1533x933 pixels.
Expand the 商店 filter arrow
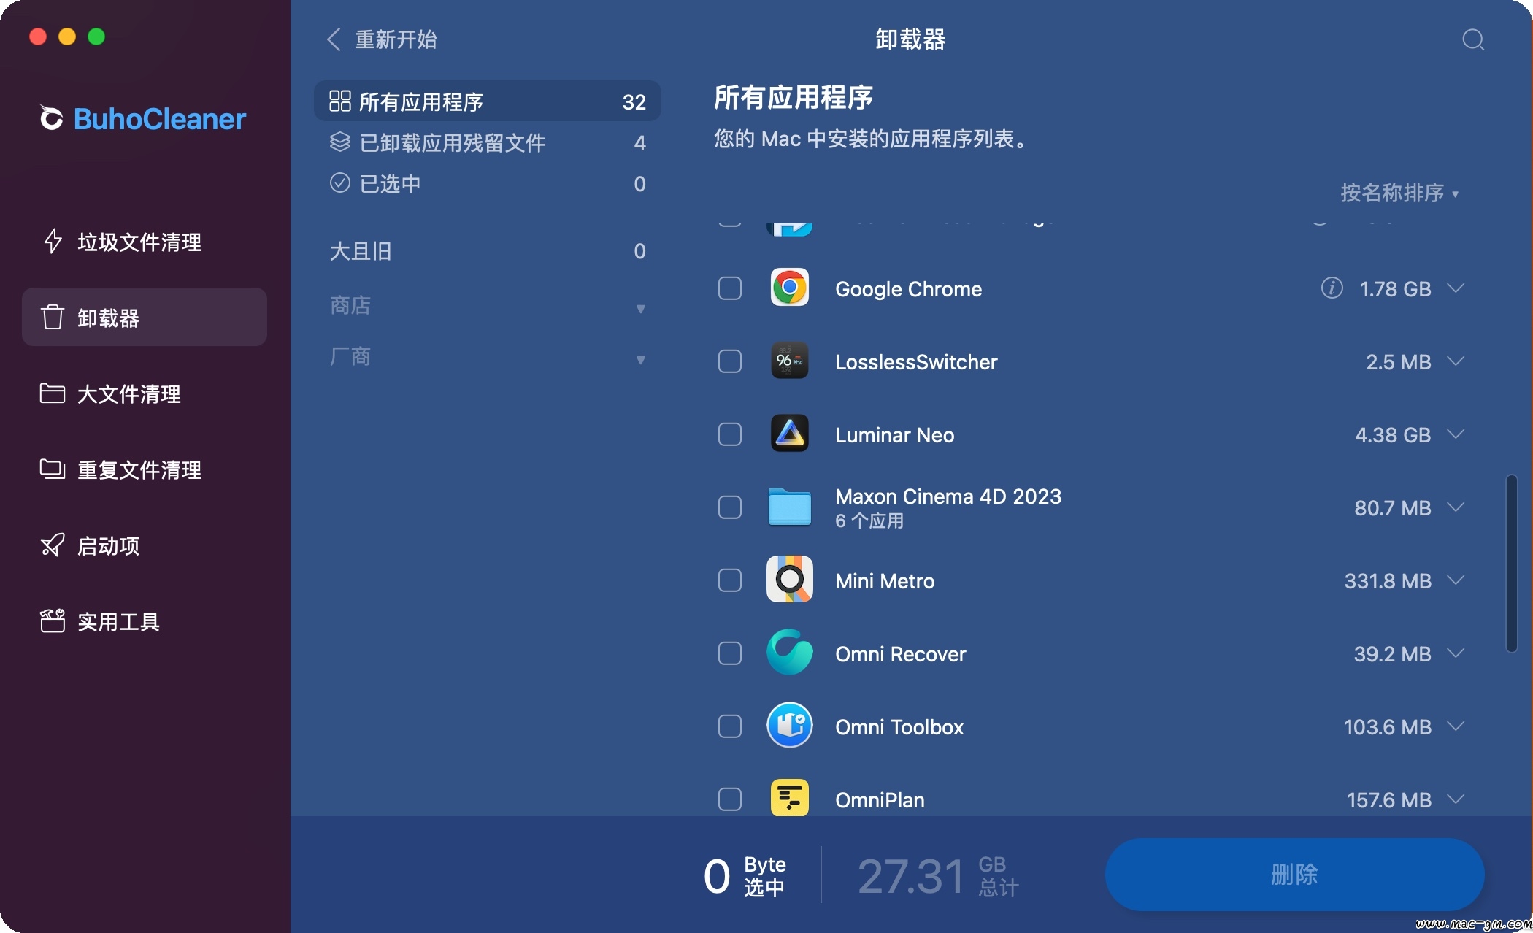[x=640, y=308]
